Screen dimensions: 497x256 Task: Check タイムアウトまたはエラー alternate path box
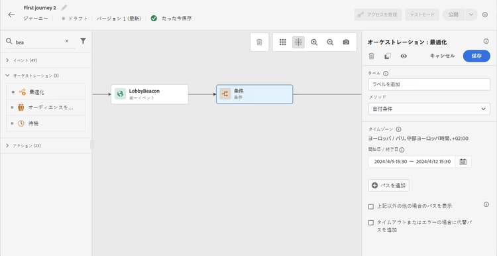tap(371, 223)
